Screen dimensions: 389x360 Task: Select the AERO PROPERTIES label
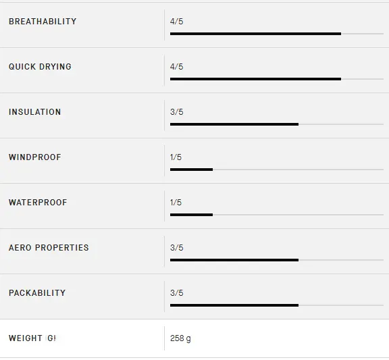click(49, 248)
